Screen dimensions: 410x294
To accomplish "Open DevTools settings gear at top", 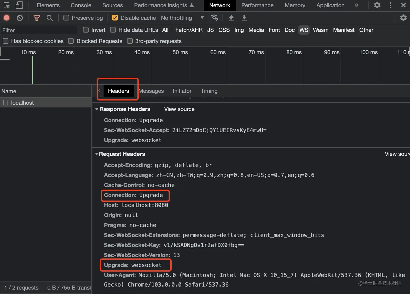I will (x=377, y=5).
